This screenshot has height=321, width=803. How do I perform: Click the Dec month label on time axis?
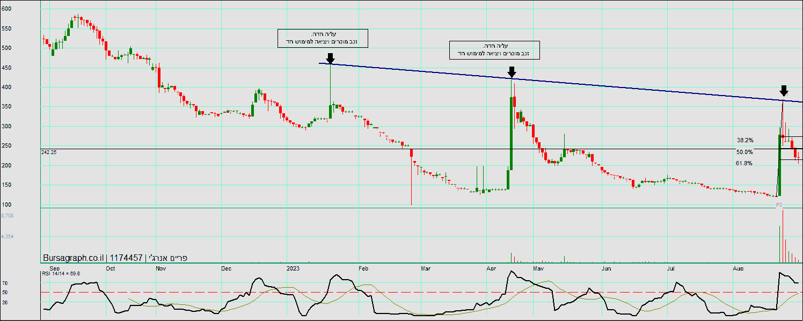click(x=225, y=267)
